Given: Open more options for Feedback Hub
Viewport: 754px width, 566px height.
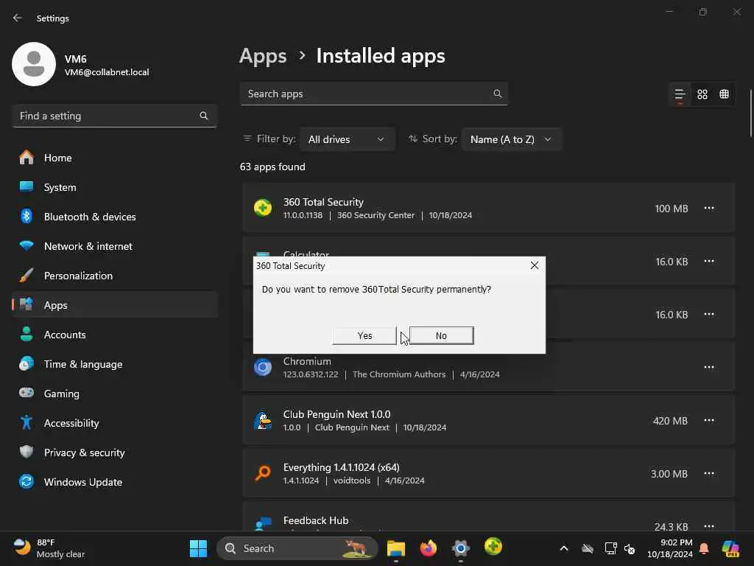Looking at the screenshot, I should click(709, 526).
